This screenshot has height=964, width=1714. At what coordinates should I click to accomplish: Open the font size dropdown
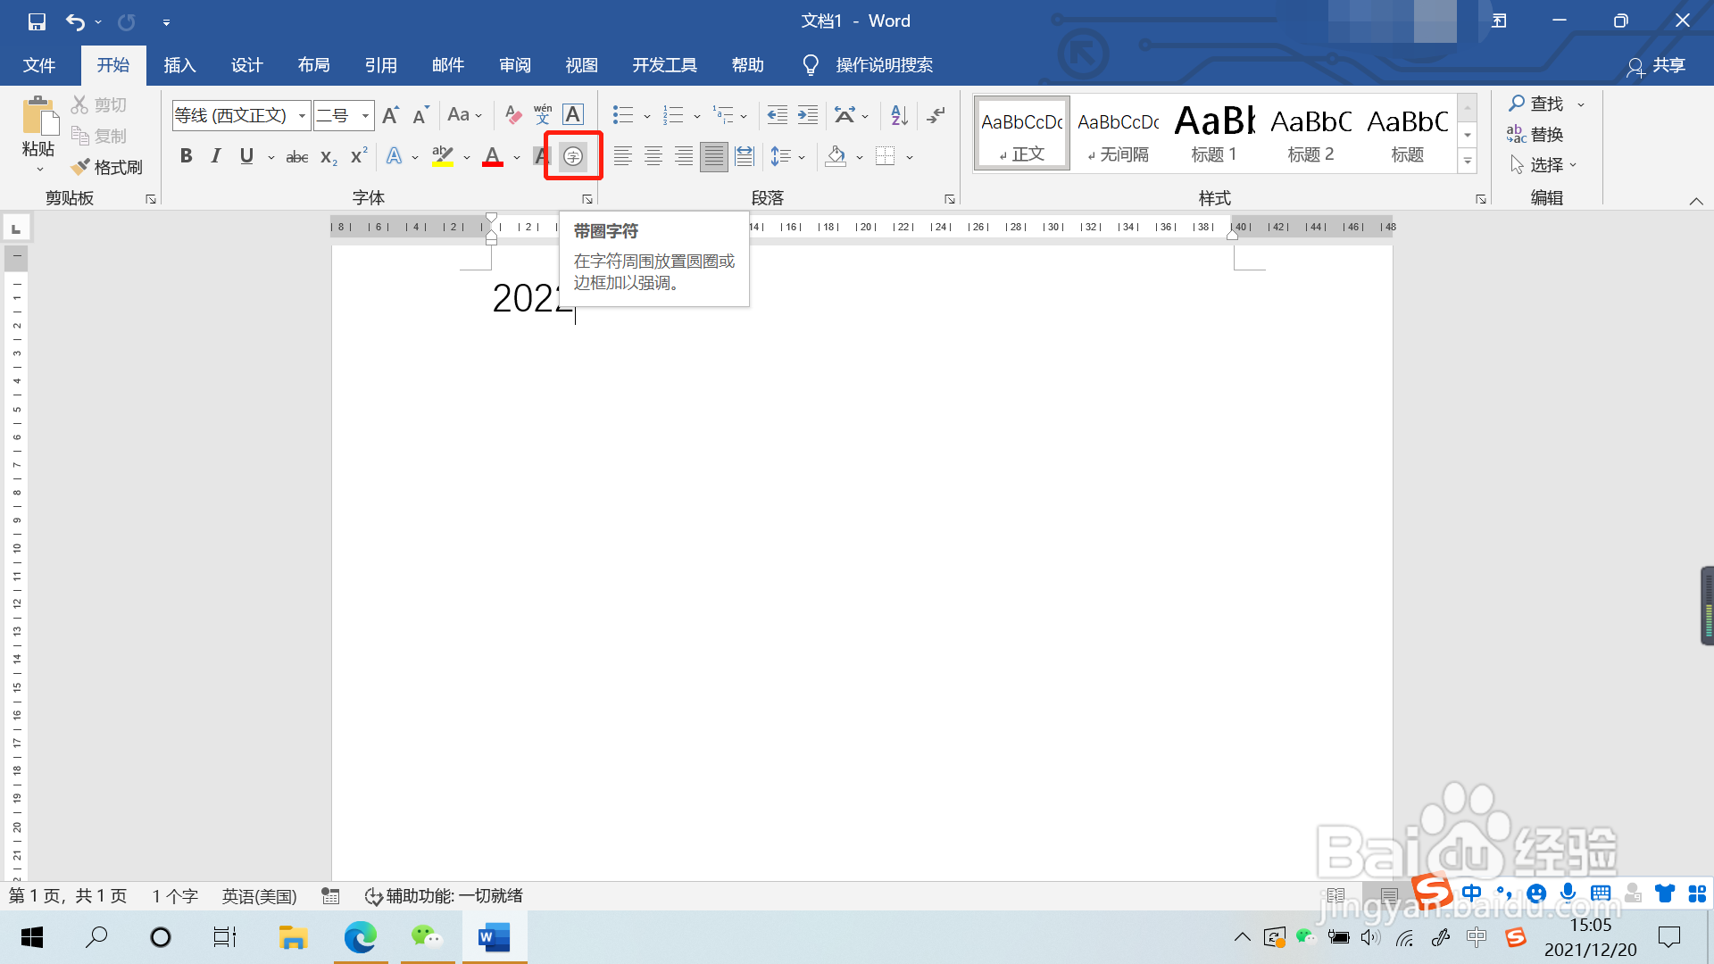tap(365, 115)
